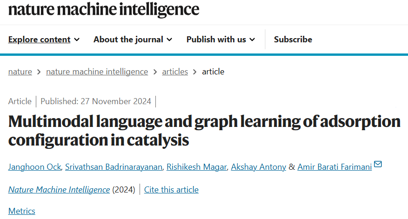408x219 pixels.
Task: Select author Akshay Antony
Action: 258,167
